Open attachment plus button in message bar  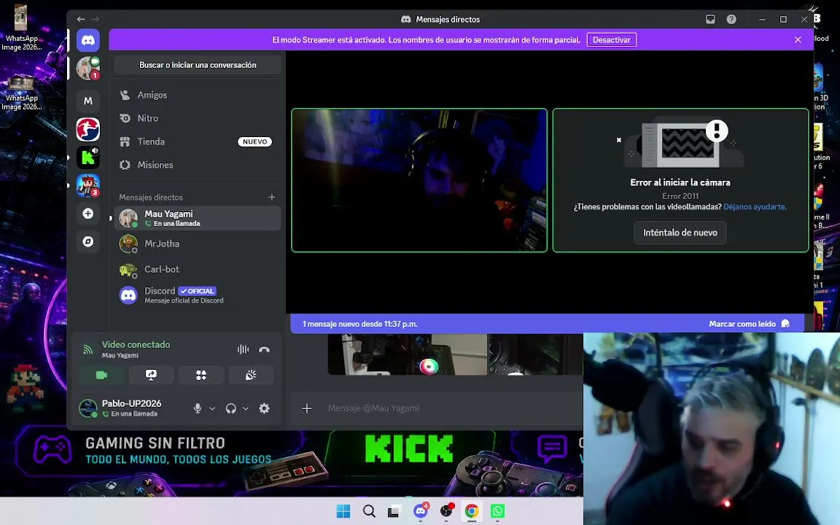(307, 408)
